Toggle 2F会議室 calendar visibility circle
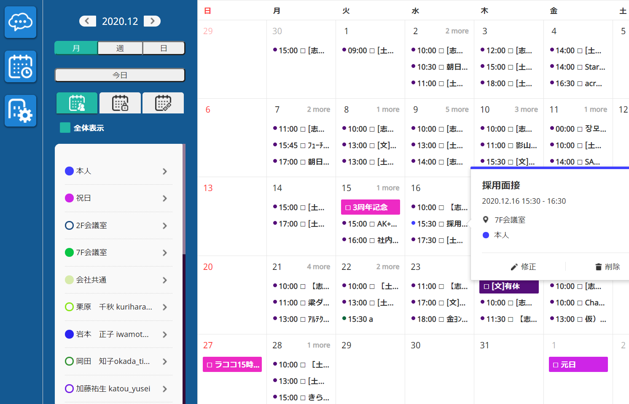 70,226
